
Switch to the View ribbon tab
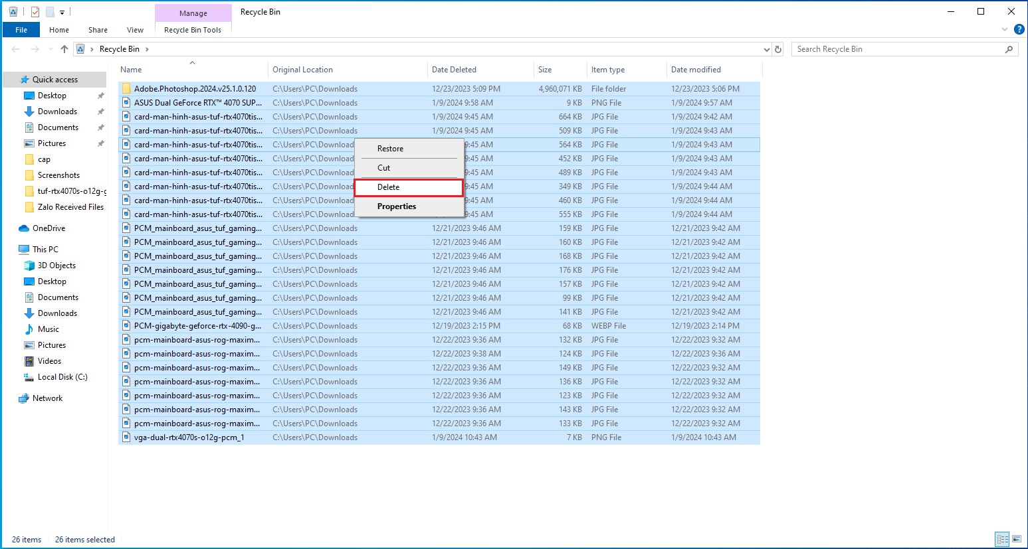click(135, 30)
